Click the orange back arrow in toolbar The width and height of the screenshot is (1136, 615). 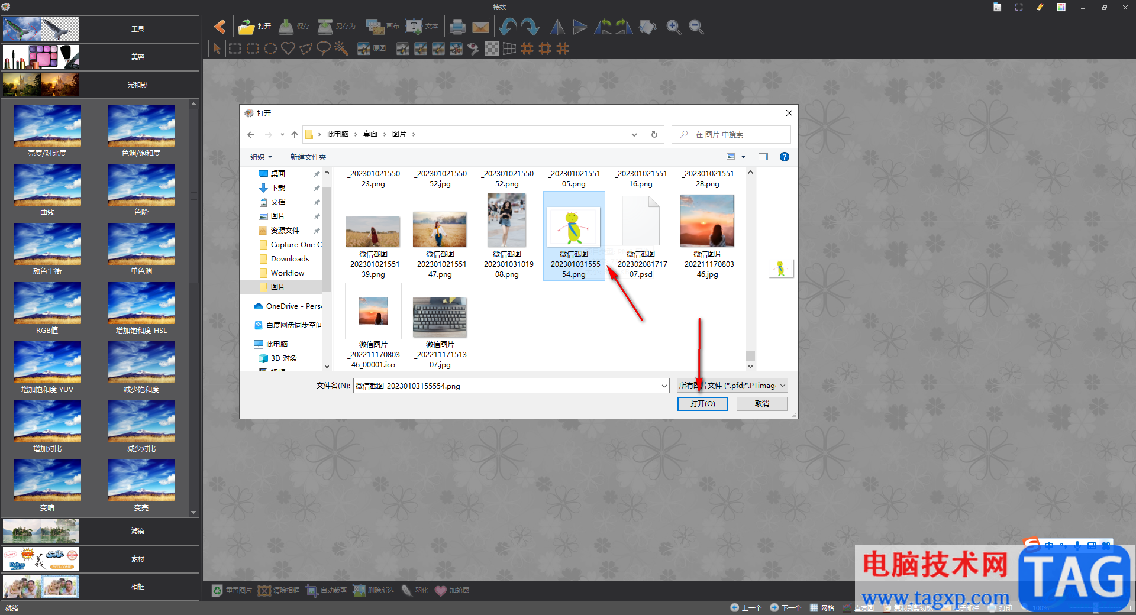tap(220, 27)
